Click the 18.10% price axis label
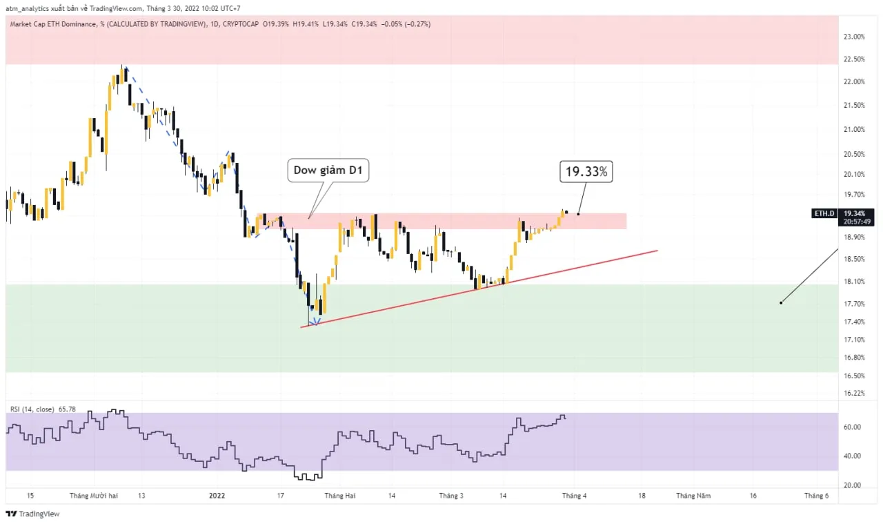This screenshot has width=883, height=524. pos(854,282)
